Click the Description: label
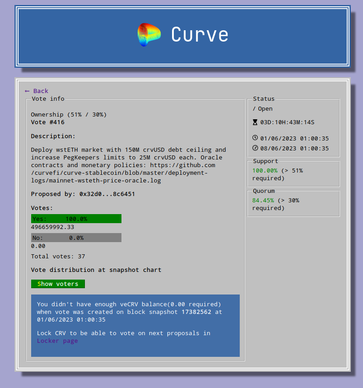The height and width of the screenshot is (388, 363). coord(53,136)
